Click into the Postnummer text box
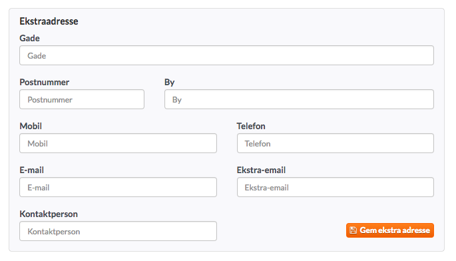Screen dimensions: 456x261 coord(82,99)
